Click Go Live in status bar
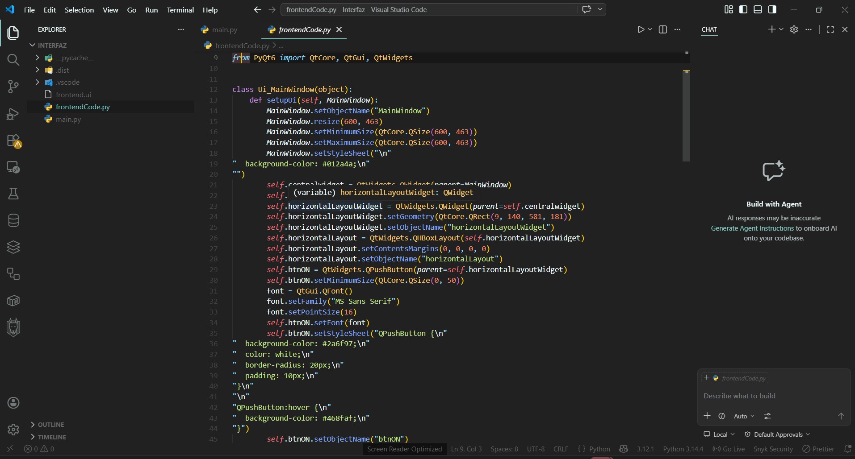The image size is (855, 459). [x=729, y=449]
